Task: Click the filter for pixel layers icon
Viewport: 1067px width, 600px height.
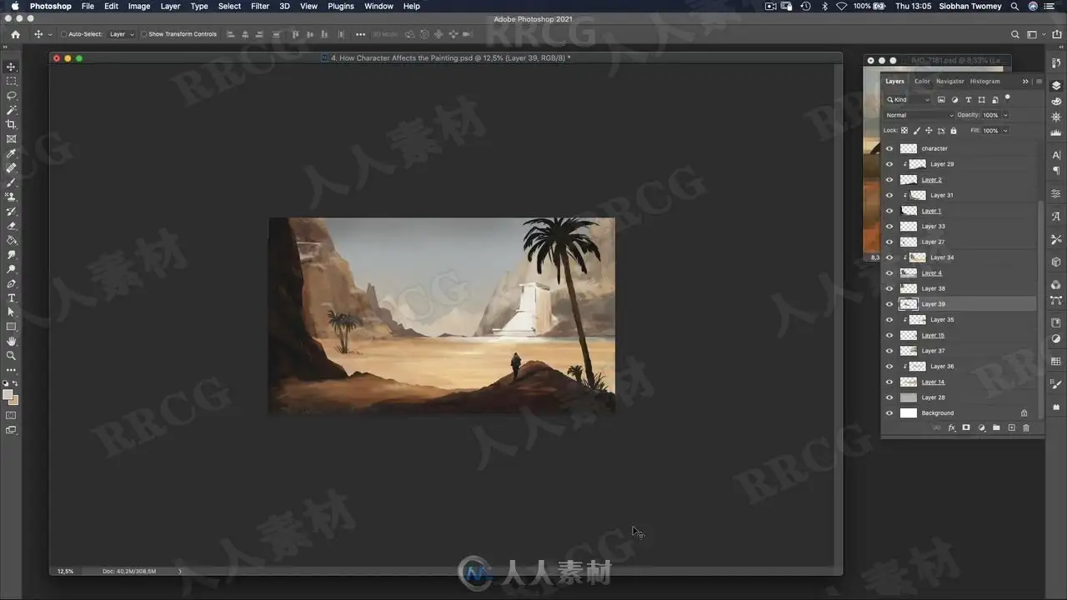Action: [941, 99]
